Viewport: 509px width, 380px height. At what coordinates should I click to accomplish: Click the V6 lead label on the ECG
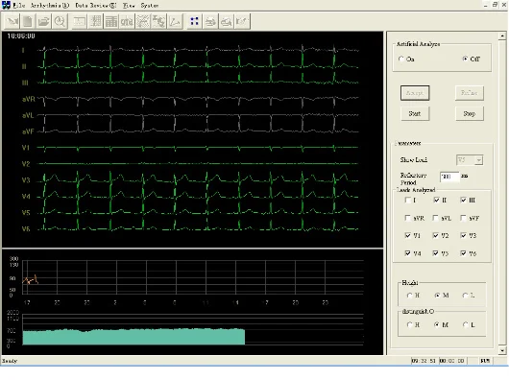point(26,229)
